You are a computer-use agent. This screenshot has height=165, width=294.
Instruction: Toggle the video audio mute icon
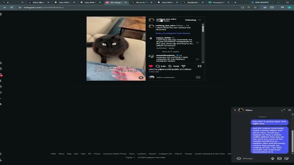click(141, 77)
